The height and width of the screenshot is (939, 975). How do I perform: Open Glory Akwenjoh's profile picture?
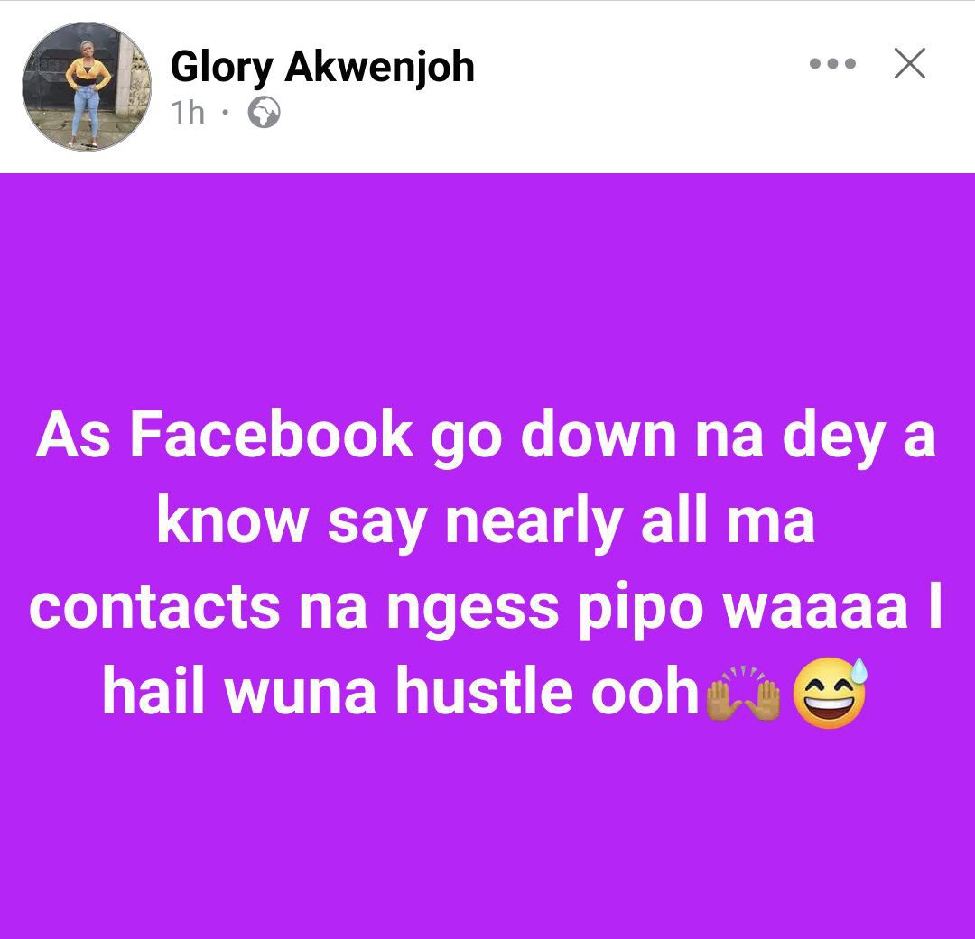tap(87, 87)
